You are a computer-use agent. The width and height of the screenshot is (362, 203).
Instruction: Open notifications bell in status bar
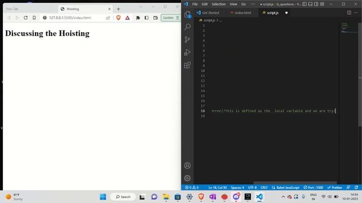[356, 188]
